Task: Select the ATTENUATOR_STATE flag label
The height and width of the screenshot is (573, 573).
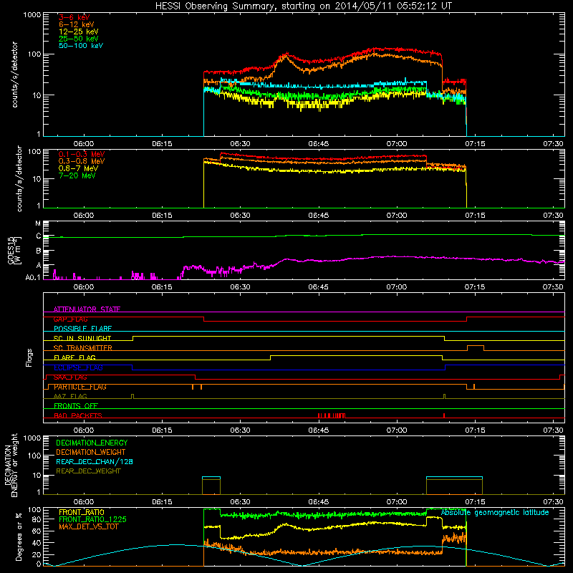Action: tap(87, 309)
